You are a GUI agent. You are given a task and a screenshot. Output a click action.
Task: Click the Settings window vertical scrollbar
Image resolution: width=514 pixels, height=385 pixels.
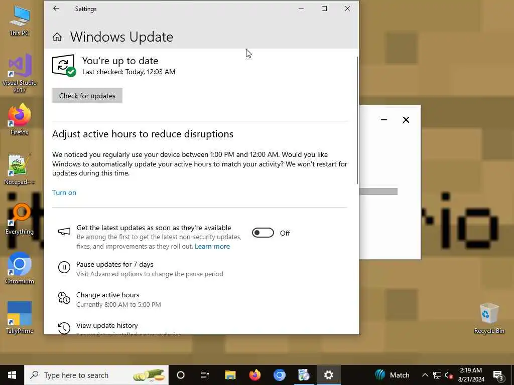pos(357,120)
